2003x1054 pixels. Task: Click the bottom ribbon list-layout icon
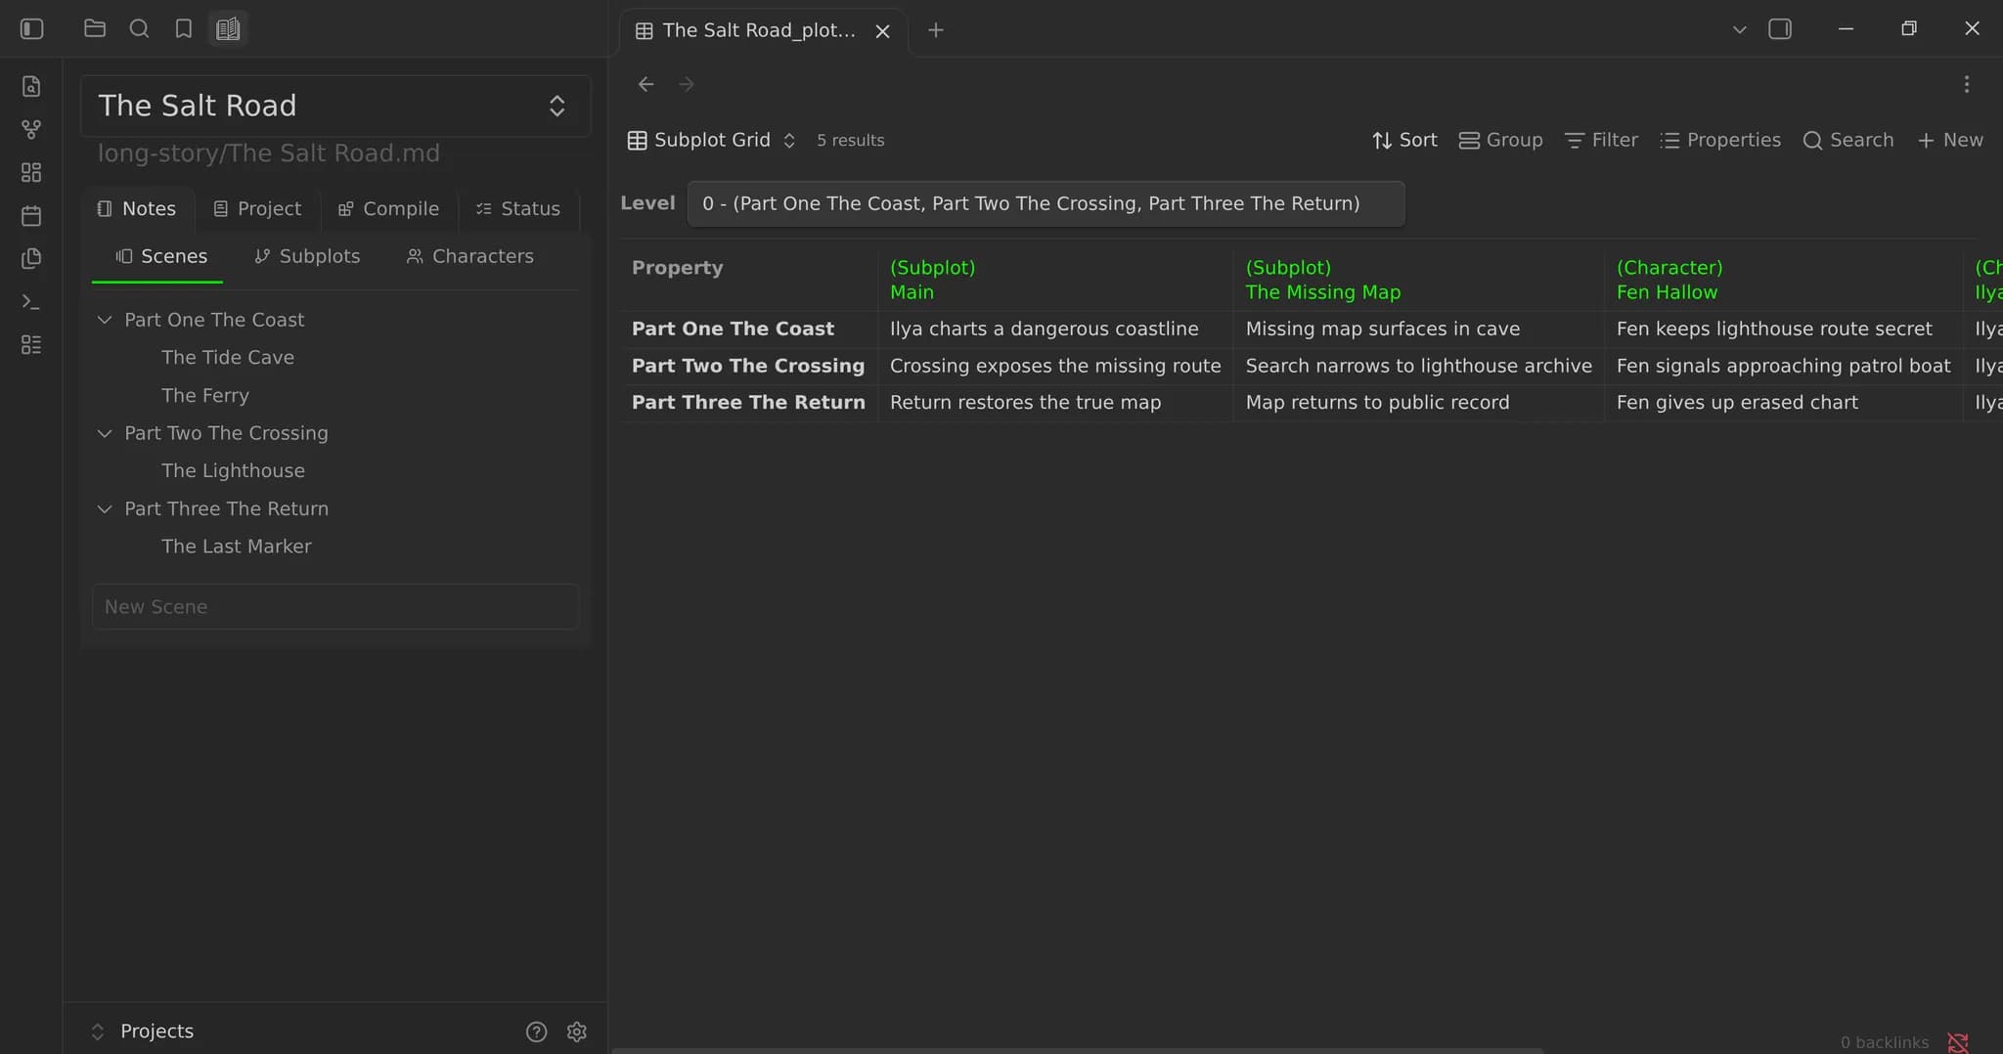pos(31,344)
